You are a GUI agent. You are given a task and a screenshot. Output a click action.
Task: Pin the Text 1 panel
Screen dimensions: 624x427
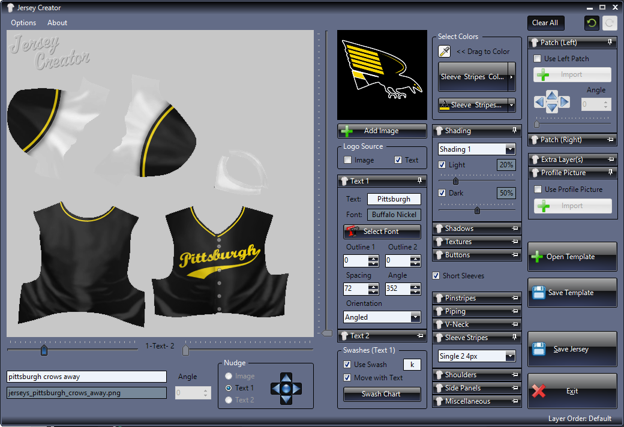click(x=419, y=181)
